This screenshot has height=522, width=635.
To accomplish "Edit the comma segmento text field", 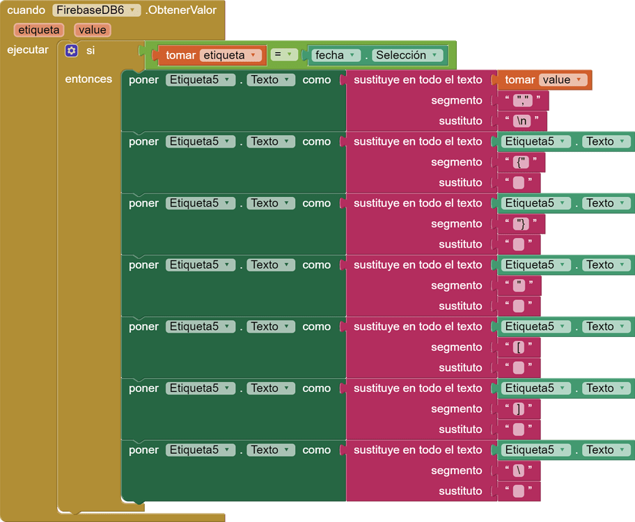I will (522, 101).
